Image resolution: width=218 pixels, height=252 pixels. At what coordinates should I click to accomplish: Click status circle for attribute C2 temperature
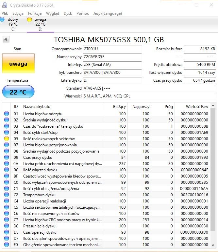pos(7,195)
